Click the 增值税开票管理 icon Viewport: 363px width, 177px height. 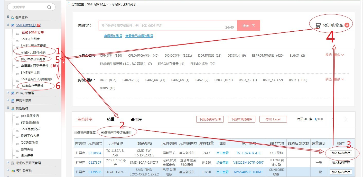(x=13, y=163)
